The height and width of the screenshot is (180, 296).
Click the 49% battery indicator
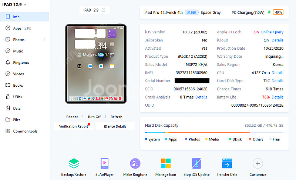[279, 12]
